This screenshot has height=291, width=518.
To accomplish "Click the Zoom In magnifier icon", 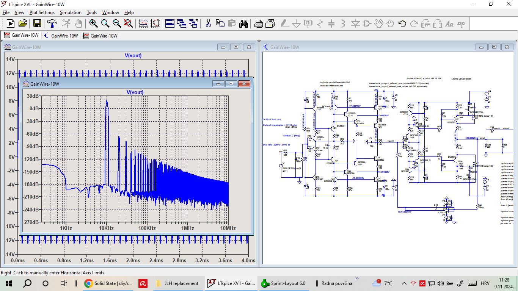I will [93, 23].
